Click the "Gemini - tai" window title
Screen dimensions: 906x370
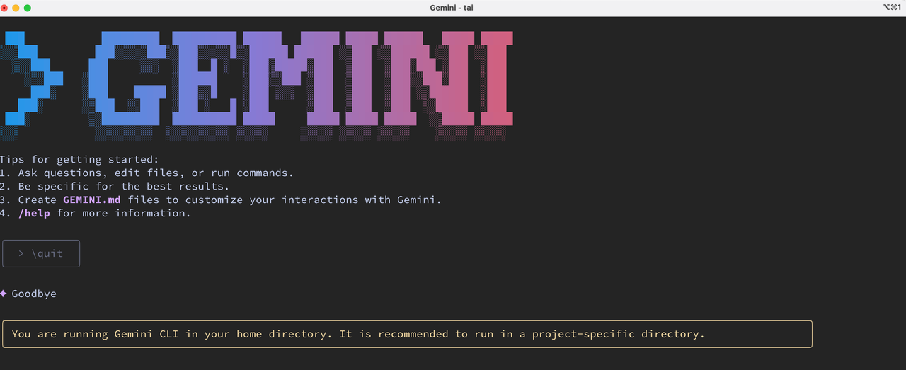point(452,8)
